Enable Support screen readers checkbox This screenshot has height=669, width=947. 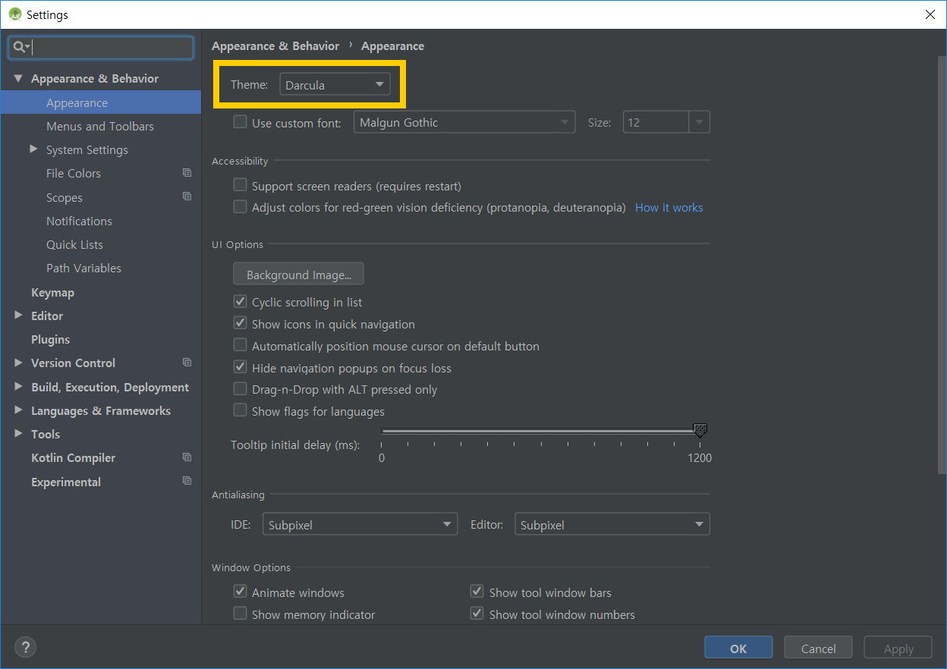tap(240, 185)
